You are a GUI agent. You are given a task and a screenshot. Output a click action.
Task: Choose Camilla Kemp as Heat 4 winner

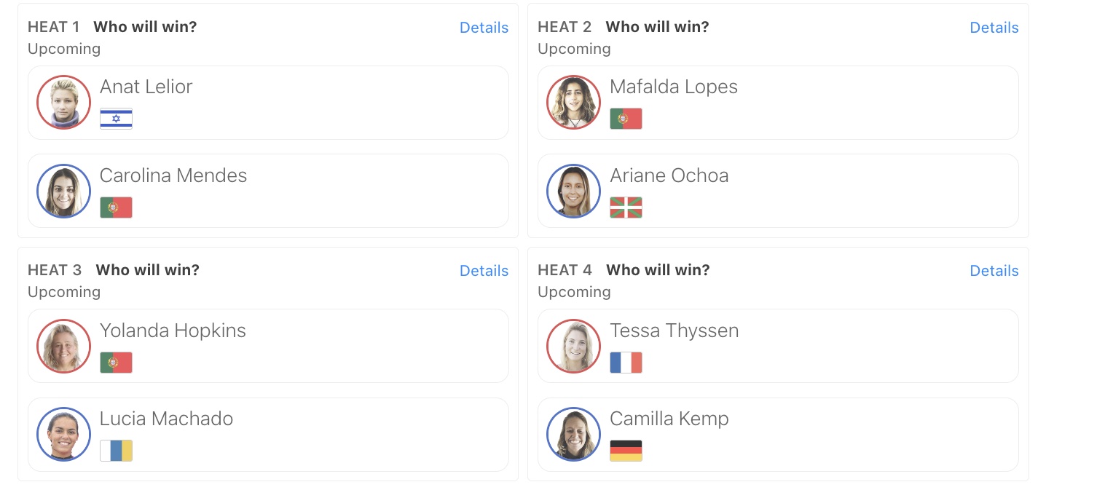tap(778, 435)
